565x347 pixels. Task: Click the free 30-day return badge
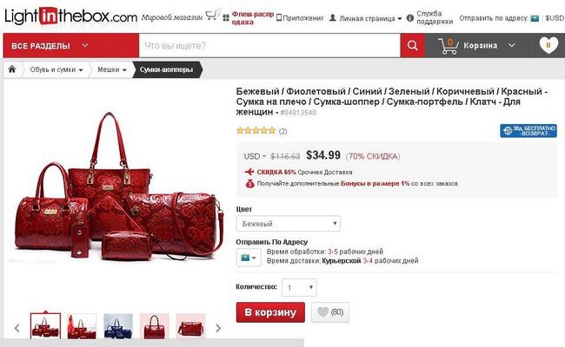click(x=528, y=131)
